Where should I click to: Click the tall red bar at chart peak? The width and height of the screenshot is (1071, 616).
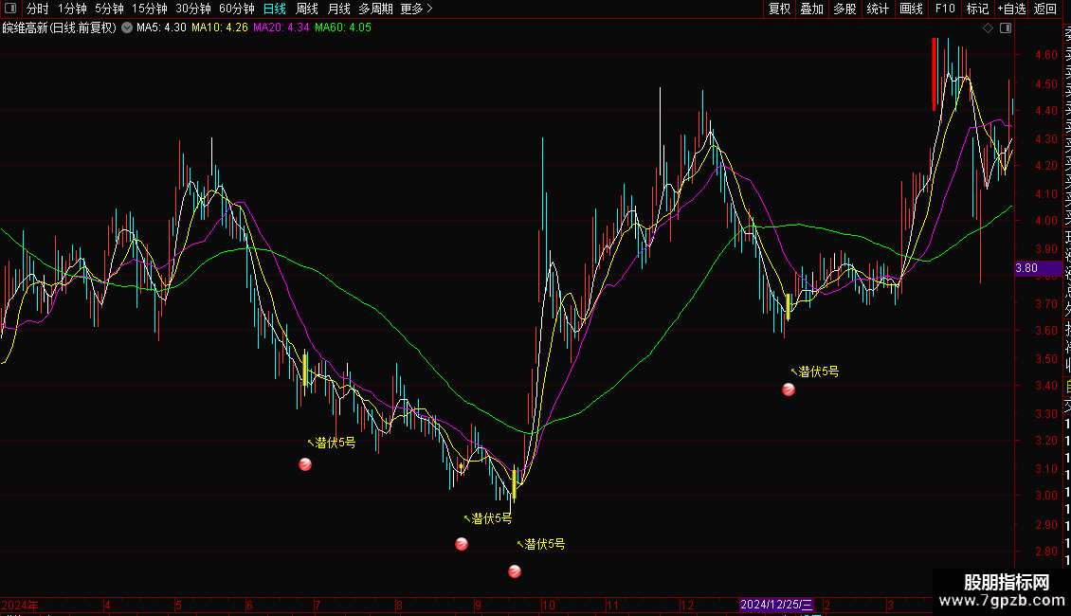point(934,75)
